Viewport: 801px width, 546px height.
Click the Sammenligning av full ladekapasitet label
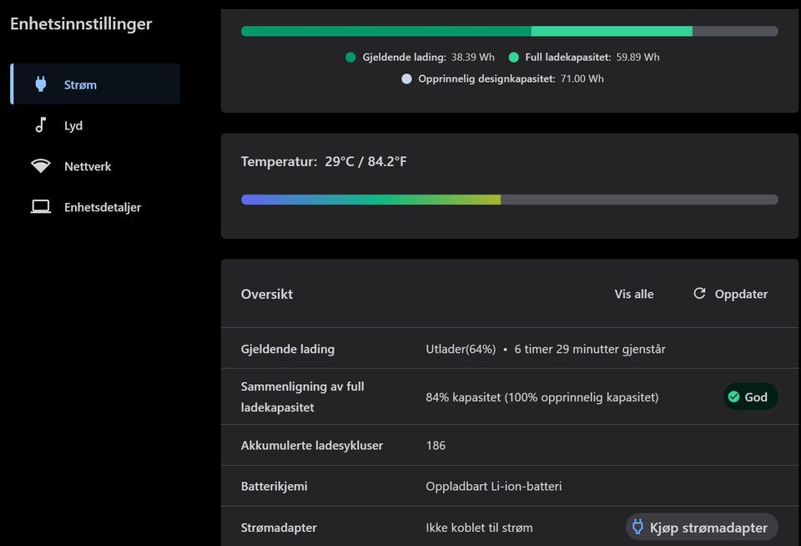302,397
